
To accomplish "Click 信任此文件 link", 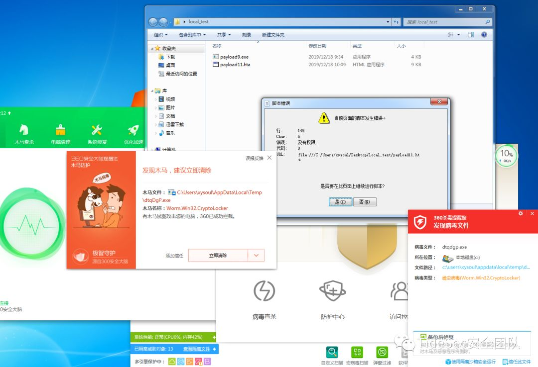I will tap(517, 362).
